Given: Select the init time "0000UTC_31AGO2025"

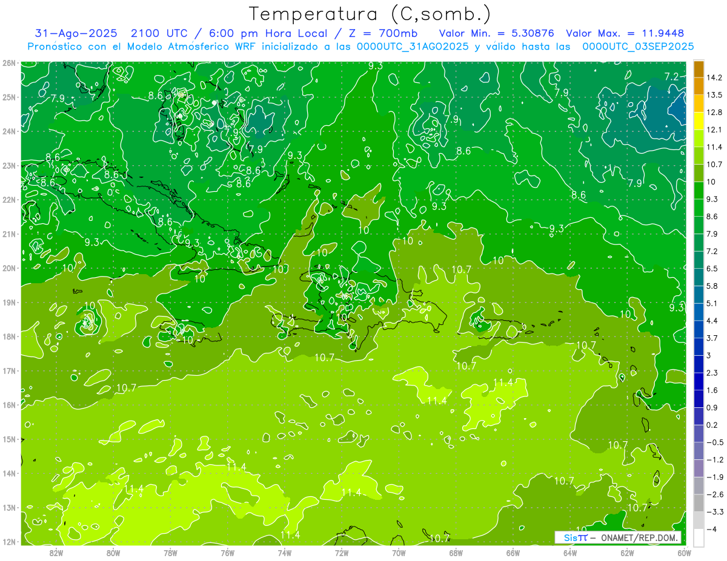Looking at the screenshot, I should pos(413,47).
